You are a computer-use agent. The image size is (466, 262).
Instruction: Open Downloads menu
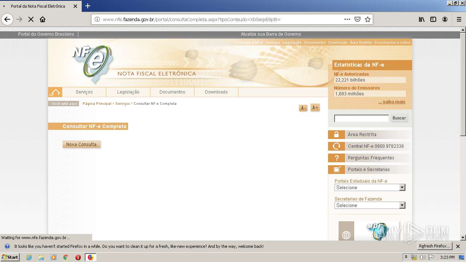pos(216,92)
